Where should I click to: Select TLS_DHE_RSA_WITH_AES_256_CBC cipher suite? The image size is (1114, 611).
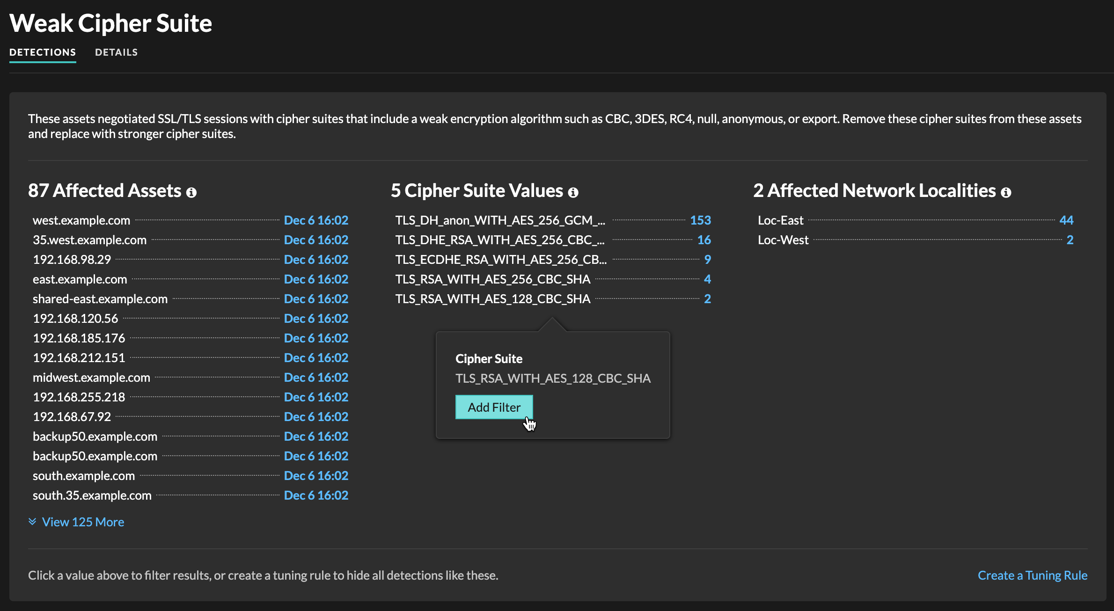coord(500,239)
